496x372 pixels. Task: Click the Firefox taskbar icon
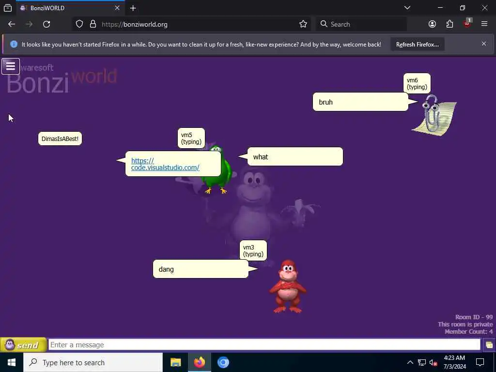pos(199,362)
